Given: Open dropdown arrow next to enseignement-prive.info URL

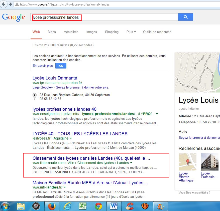Looking at the screenshot, I should pyautogui.click(x=157, y=114).
